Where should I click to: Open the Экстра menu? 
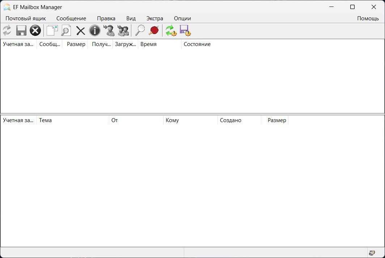pos(155,18)
